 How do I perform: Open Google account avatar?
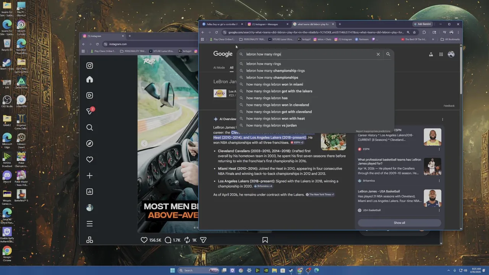[451, 54]
